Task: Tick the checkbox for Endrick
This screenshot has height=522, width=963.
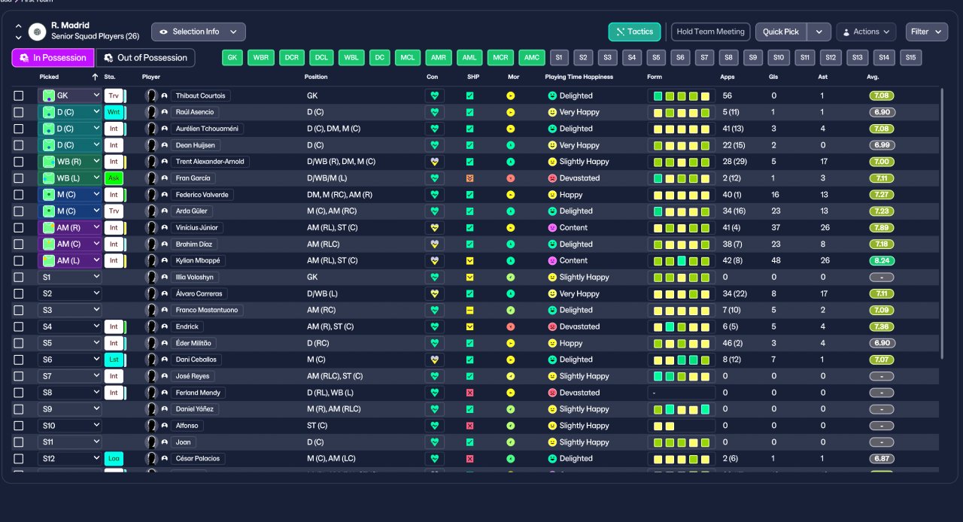Action: point(19,326)
